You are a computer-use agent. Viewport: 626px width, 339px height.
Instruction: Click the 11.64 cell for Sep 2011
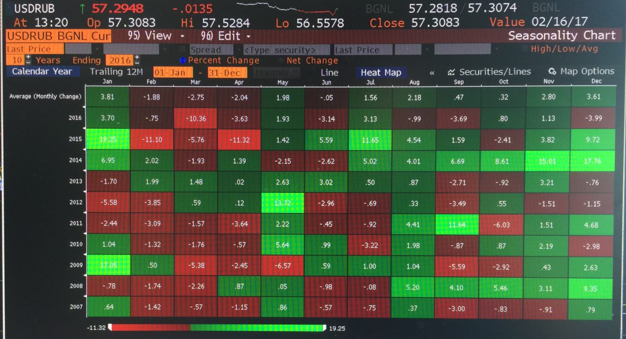point(458,224)
